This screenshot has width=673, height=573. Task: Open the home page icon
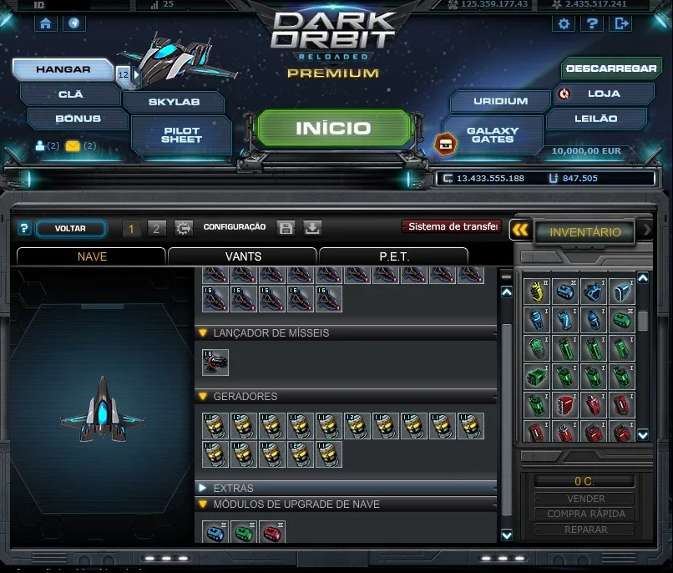pos(45,23)
